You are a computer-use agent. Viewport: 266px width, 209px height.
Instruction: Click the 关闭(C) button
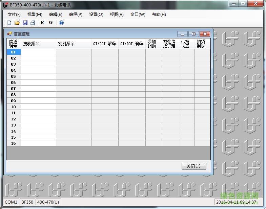coord(194,166)
